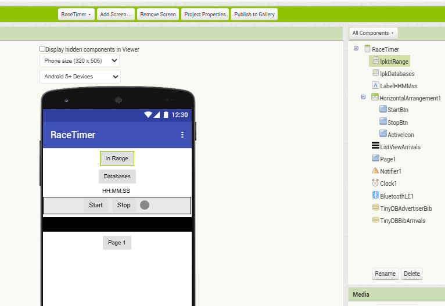Click the HorizontalArrangement1 layout icon

pos(375,98)
